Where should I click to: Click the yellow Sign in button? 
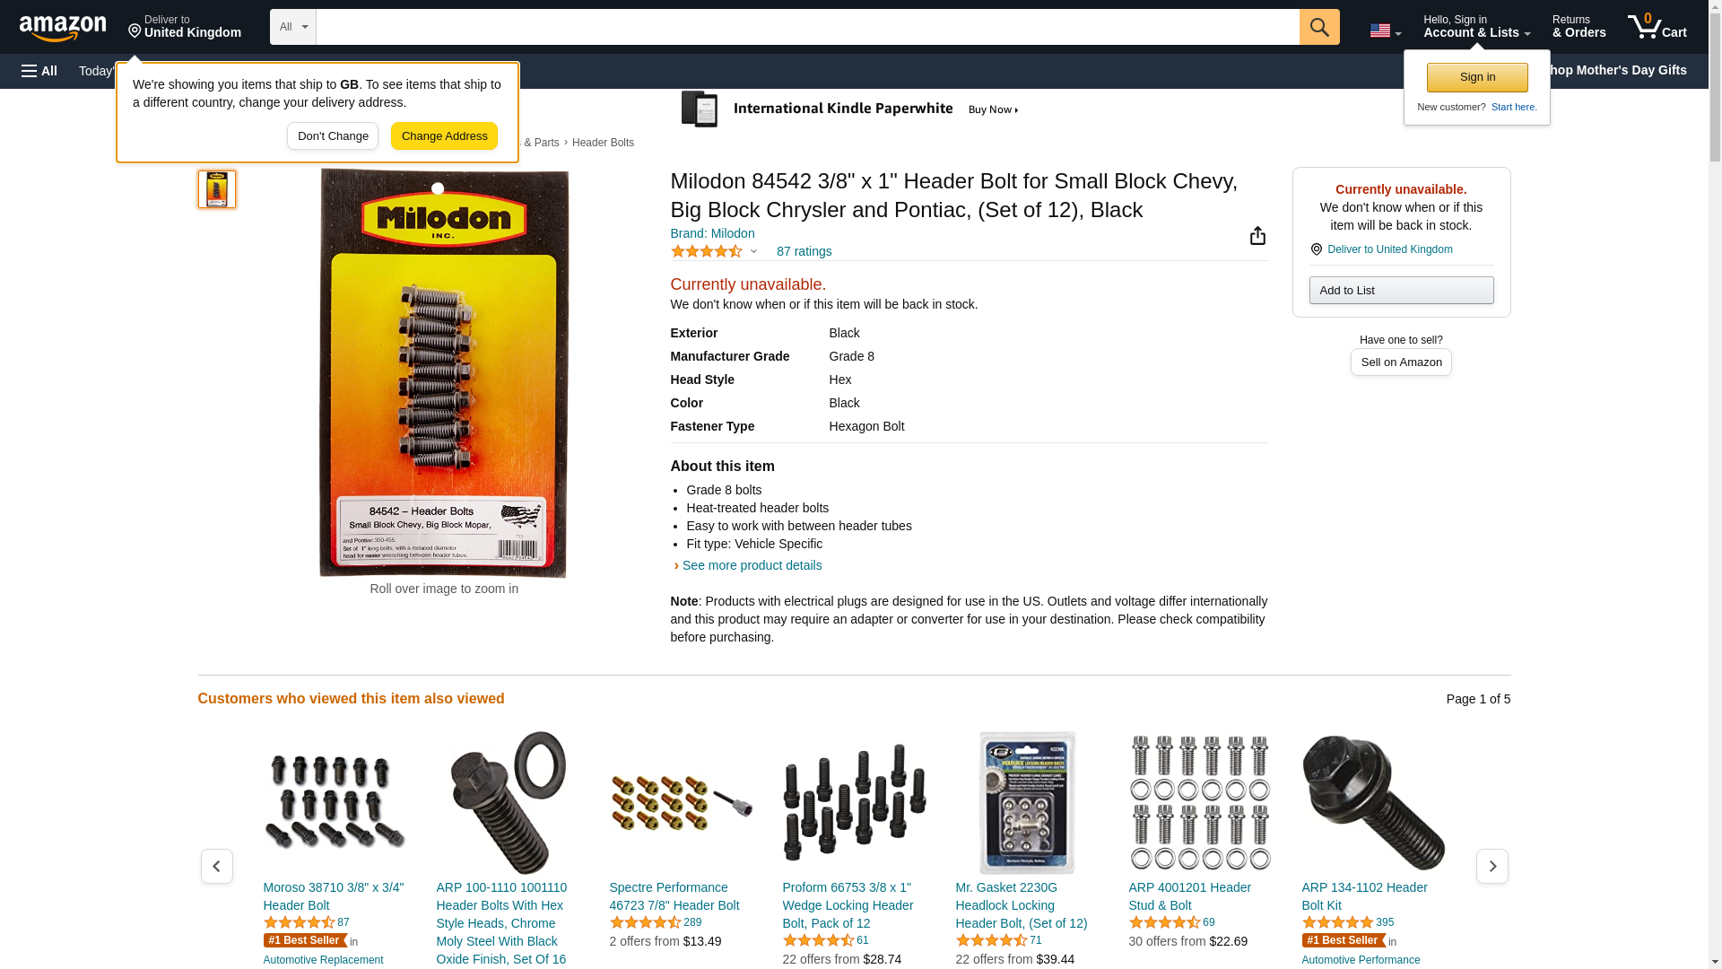(x=1477, y=77)
